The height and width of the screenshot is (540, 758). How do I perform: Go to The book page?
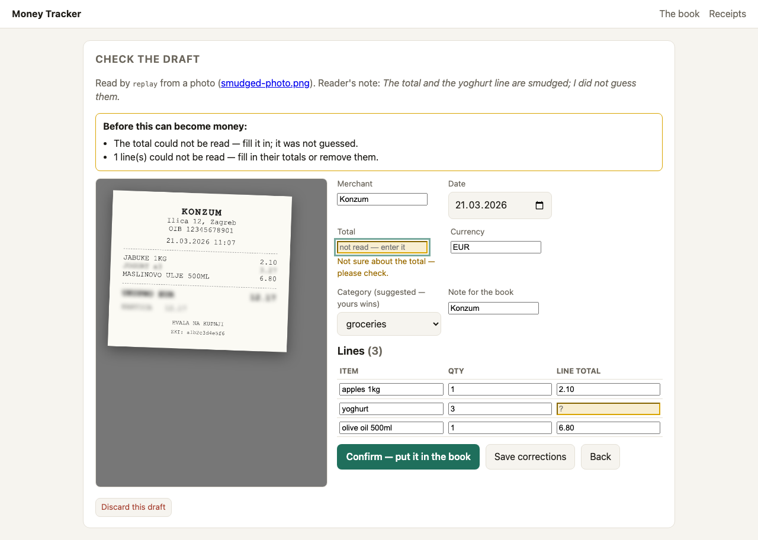679,14
